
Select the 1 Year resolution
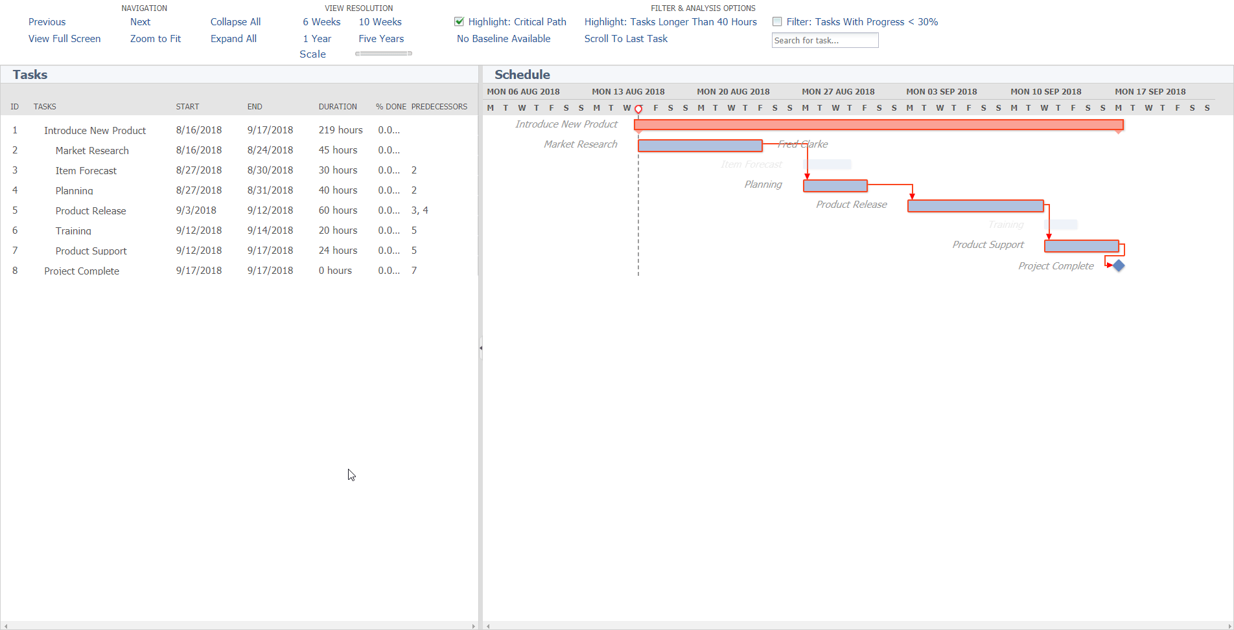pyautogui.click(x=317, y=38)
